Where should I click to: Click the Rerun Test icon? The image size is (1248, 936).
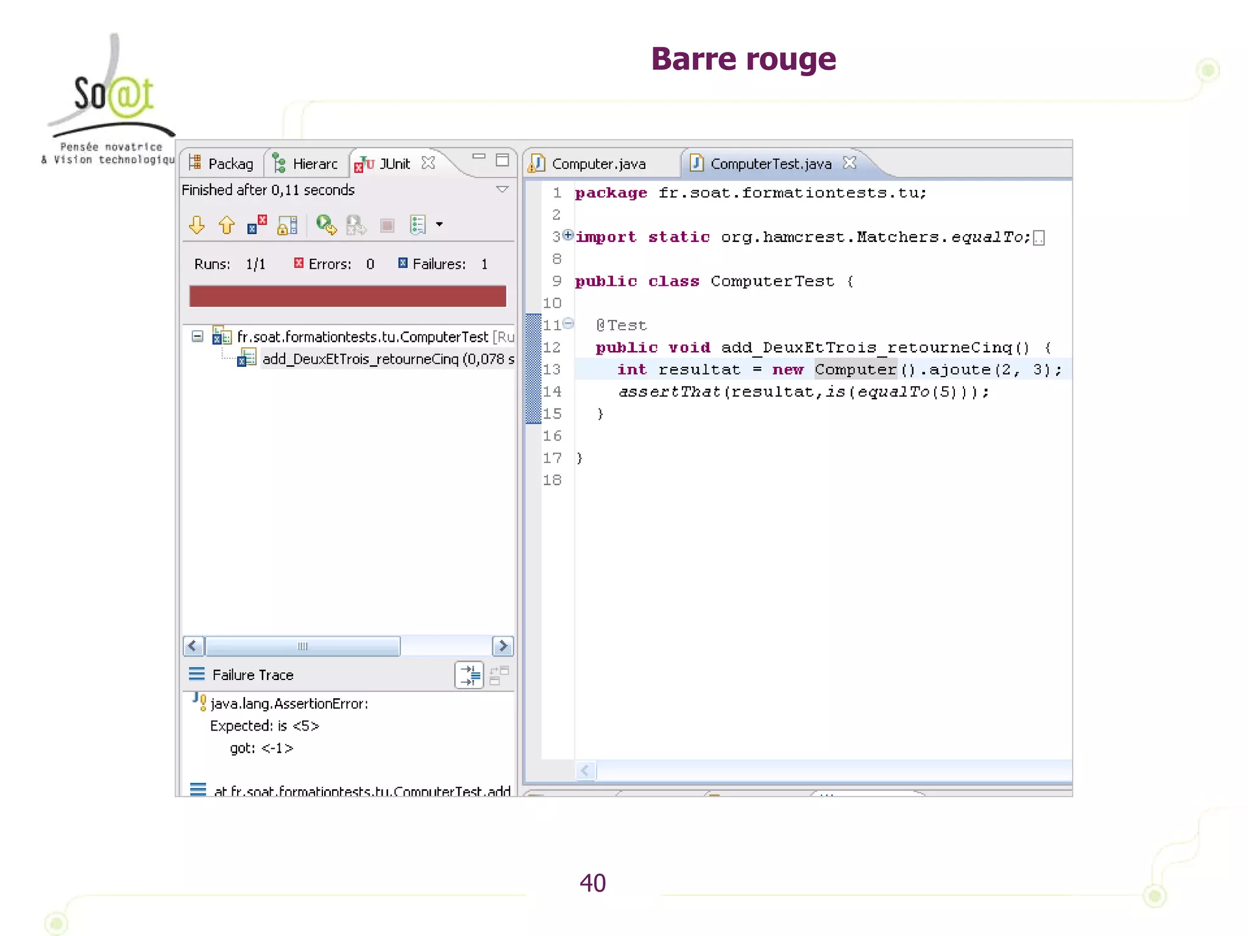click(x=326, y=225)
